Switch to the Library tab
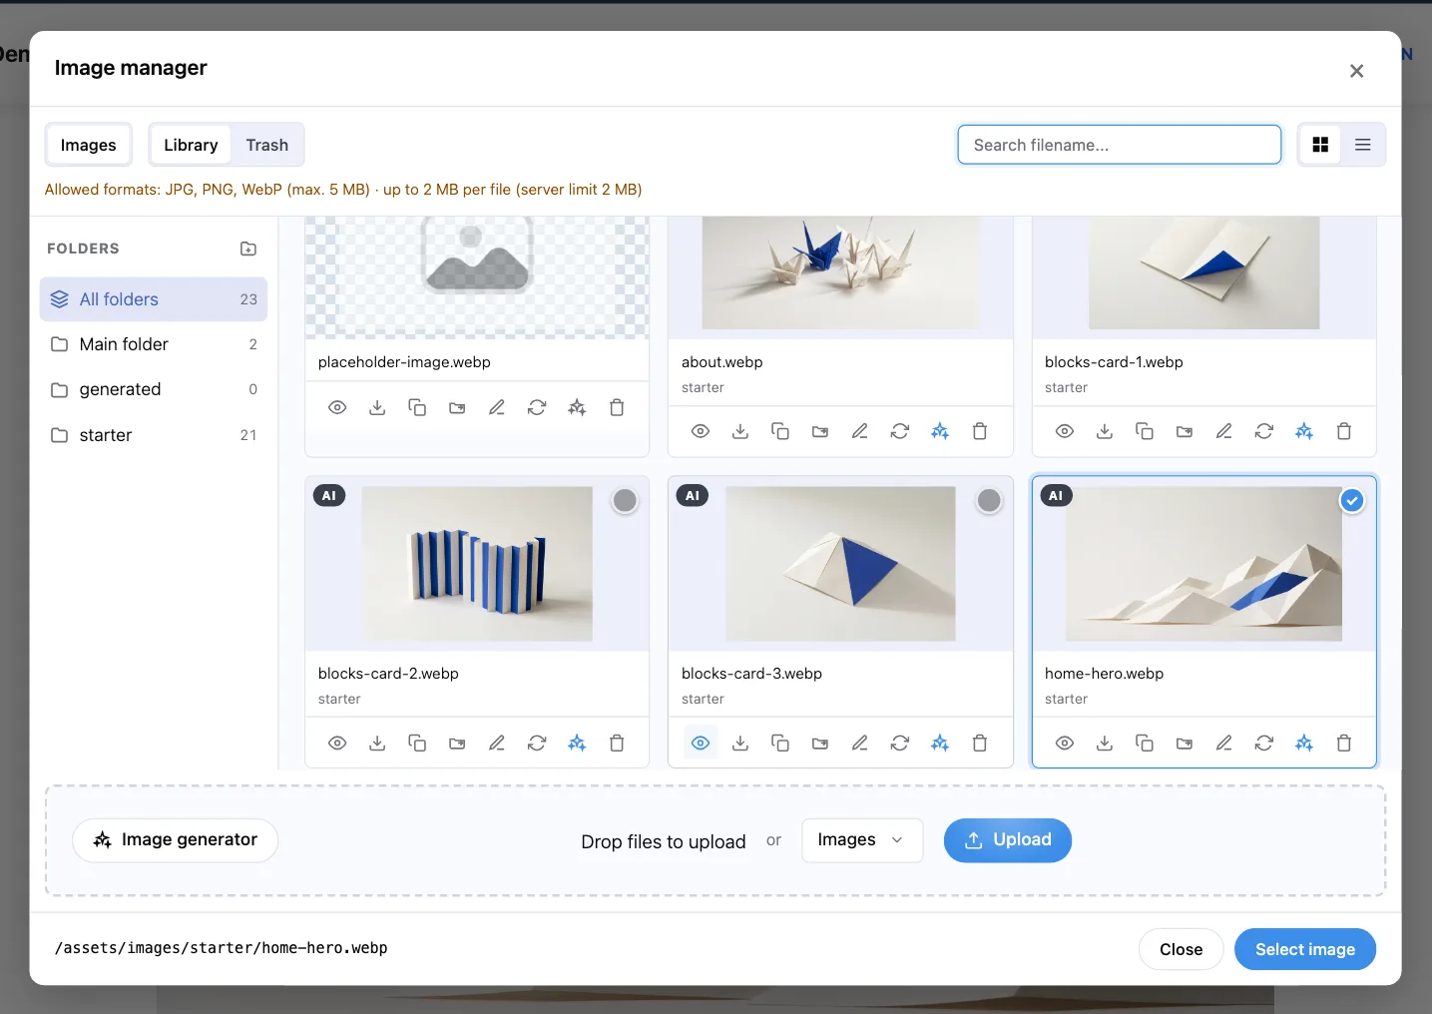1432x1014 pixels. 191,145
